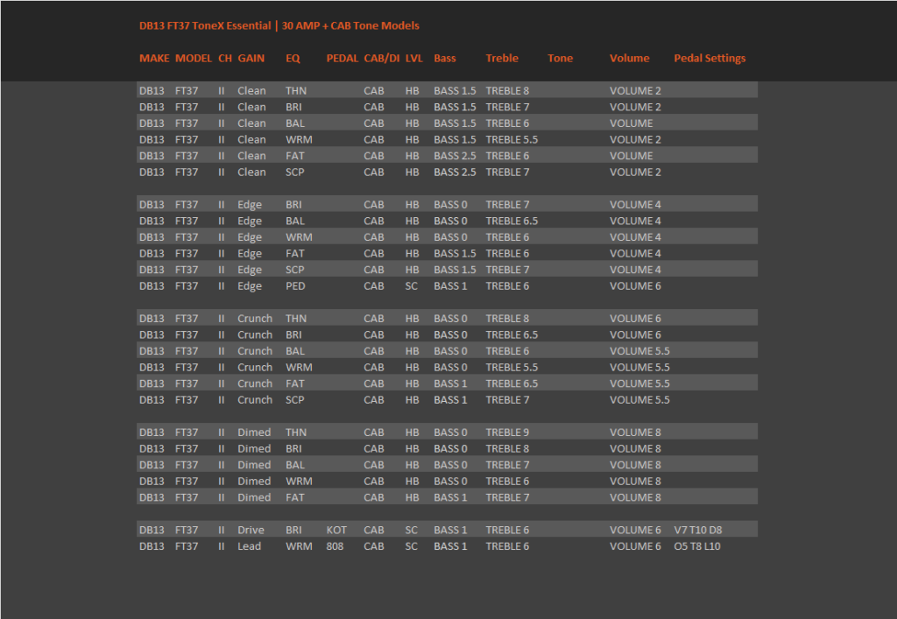Select the PED cell in the Edge row

pos(295,286)
